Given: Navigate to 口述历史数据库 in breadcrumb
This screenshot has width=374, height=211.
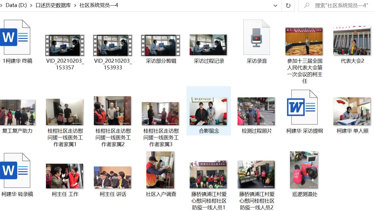Looking at the screenshot, I should [x=53, y=6].
